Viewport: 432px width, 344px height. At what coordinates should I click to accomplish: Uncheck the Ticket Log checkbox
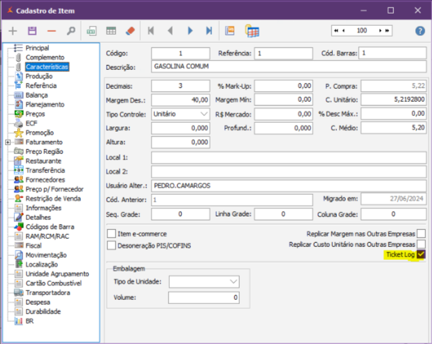click(x=421, y=254)
